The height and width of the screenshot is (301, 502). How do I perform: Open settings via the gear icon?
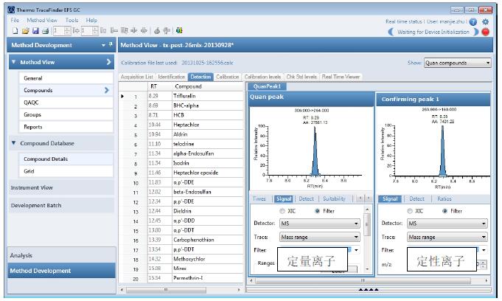485,21
